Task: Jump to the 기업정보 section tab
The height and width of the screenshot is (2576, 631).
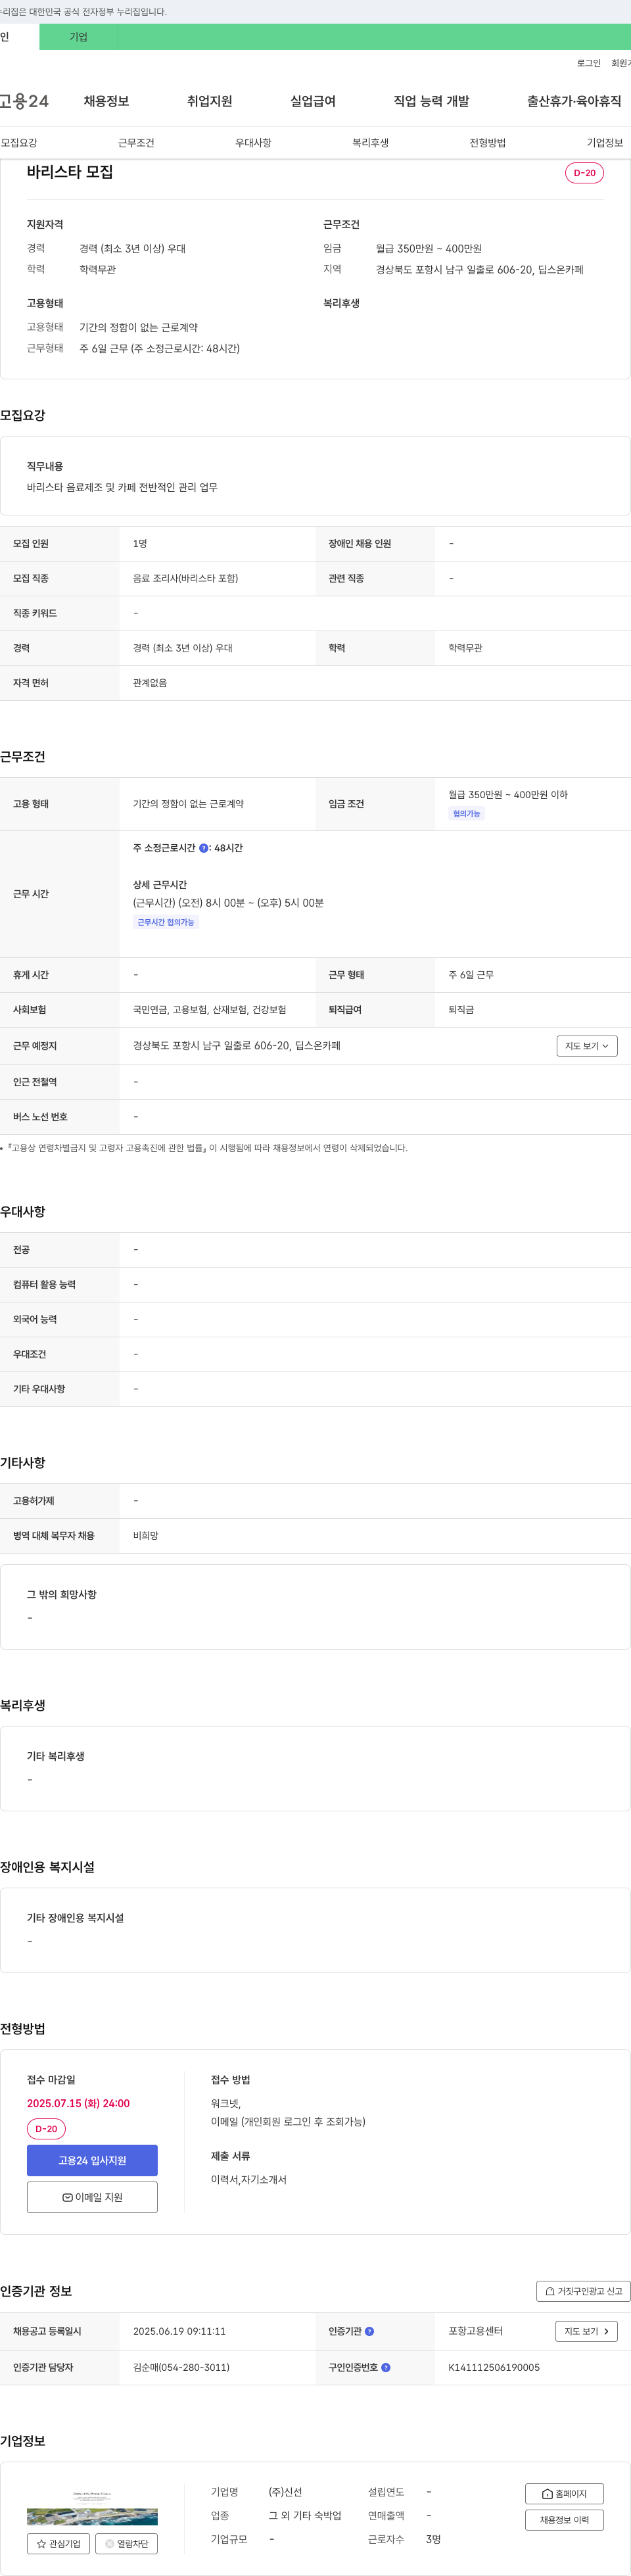Action: point(604,143)
